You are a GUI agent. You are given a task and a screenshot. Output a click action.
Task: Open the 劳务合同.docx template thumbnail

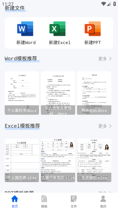(x=94, y=93)
